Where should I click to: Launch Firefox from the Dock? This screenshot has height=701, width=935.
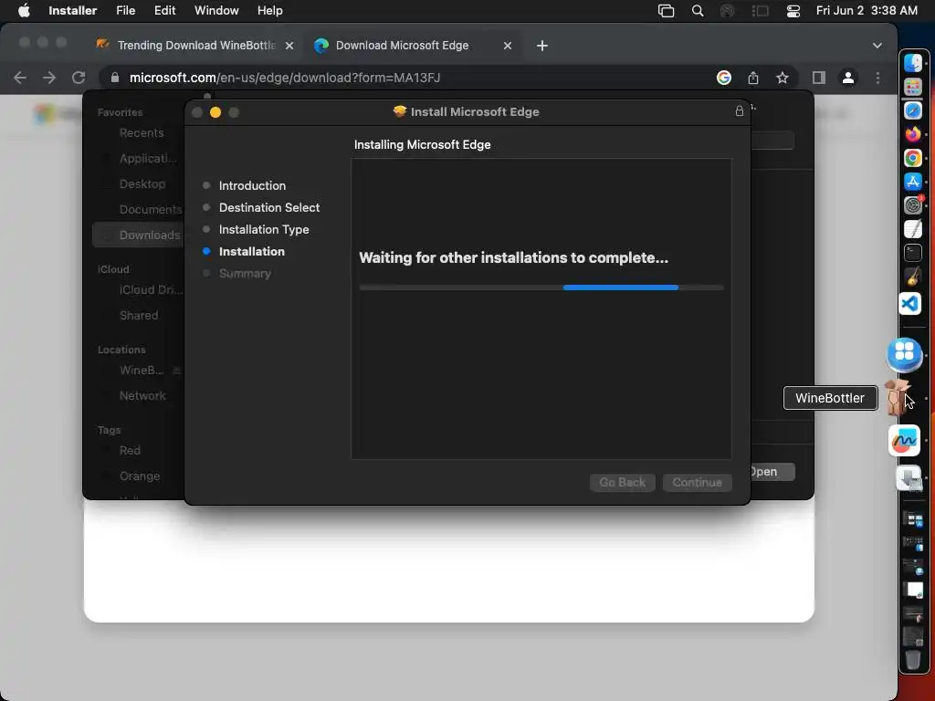click(912, 134)
